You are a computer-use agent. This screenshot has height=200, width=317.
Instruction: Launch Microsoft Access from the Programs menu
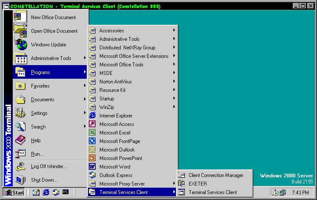click(116, 124)
